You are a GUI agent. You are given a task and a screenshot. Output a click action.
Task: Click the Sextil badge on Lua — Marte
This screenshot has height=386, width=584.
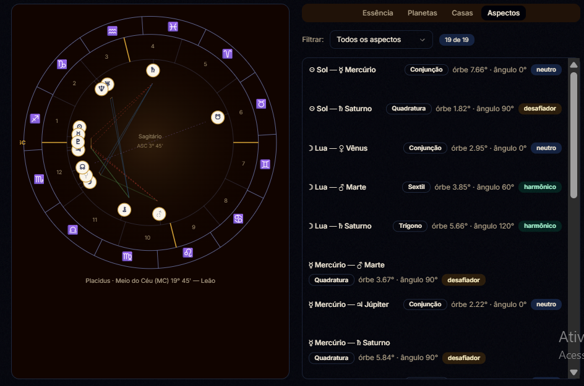(416, 187)
